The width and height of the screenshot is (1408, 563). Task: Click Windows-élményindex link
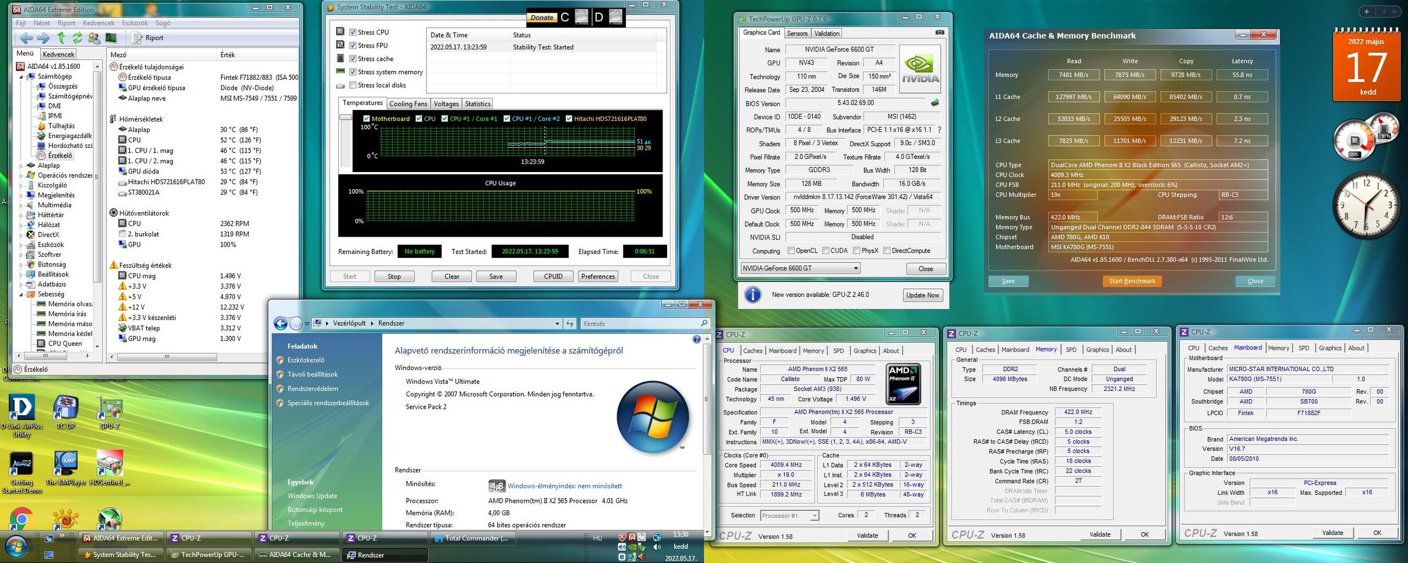tap(564, 486)
